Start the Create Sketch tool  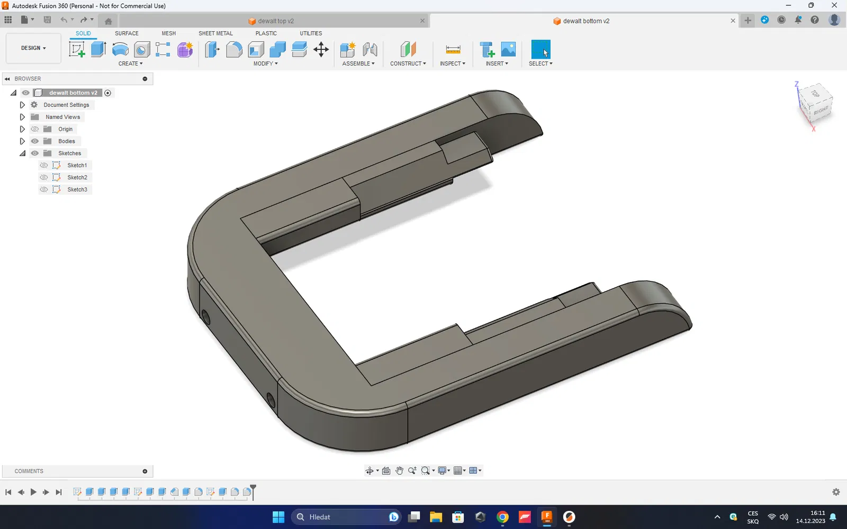click(77, 50)
